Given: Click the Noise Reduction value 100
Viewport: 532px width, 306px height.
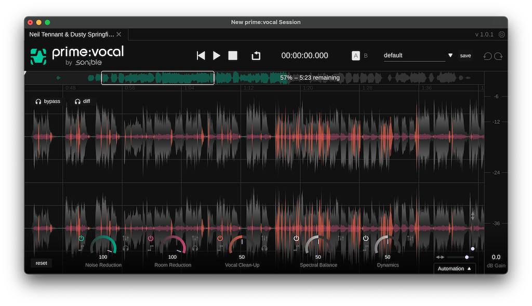Looking at the screenshot, I should pos(103,257).
